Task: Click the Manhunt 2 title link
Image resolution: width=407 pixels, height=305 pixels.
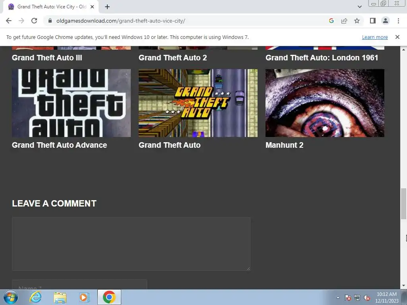Action: [x=284, y=145]
